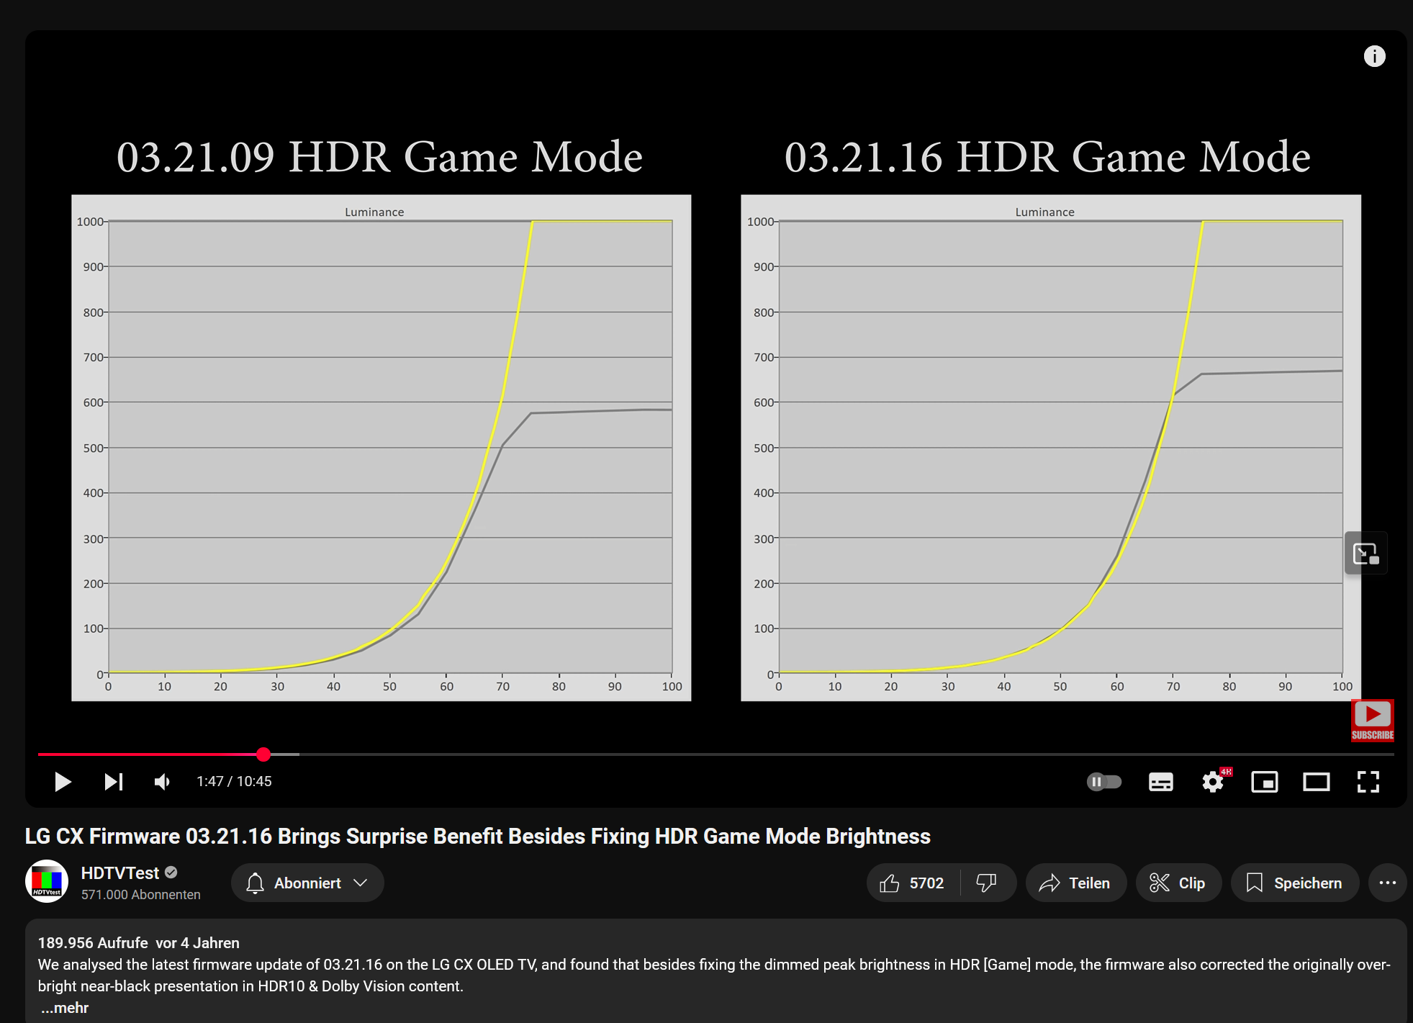Click the Subscribe watermark on video
Screen dimensions: 1413x1023
tap(1372, 720)
